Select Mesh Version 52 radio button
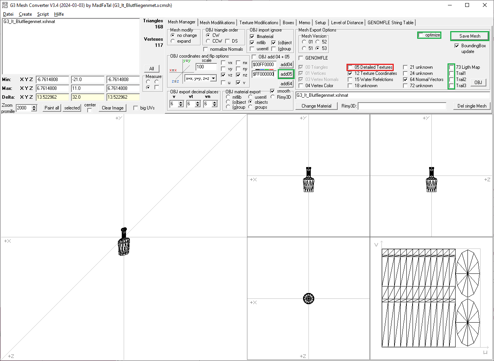Image resolution: width=494 pixels, height=361 pixels. click(318, 42)
